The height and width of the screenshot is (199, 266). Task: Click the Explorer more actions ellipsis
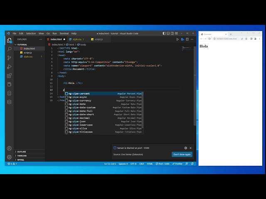click(41, 39)
